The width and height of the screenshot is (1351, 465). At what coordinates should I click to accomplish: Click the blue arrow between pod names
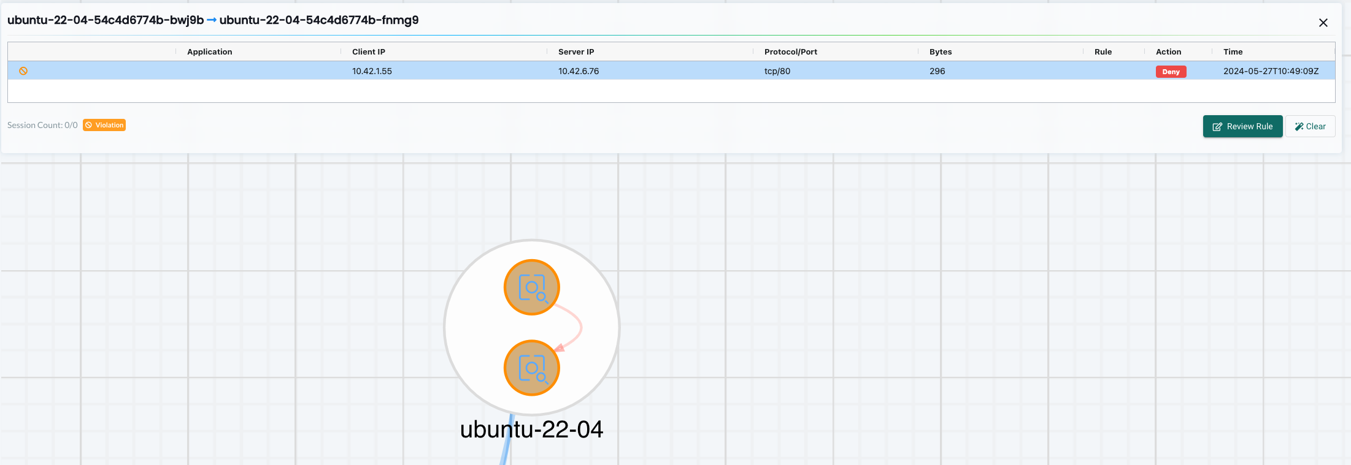pos(212,20)
